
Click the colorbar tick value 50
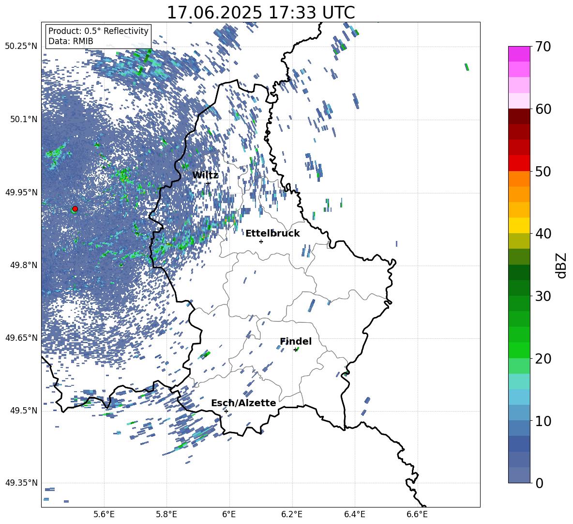pos(543,171)
